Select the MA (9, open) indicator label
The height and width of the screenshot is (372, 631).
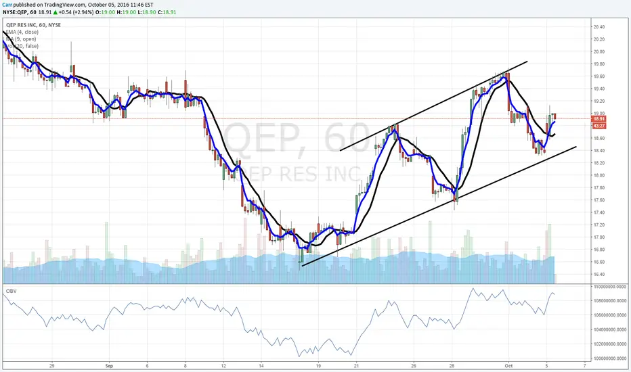(x=21, y=39)
